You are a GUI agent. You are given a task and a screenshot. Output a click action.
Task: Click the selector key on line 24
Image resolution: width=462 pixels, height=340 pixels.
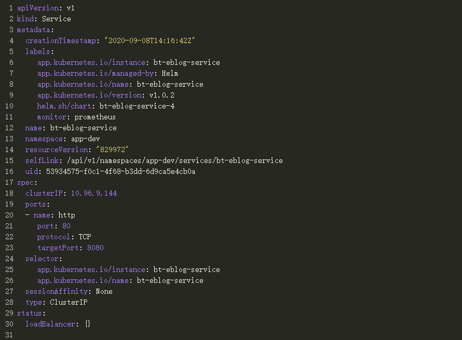point(44,259)
